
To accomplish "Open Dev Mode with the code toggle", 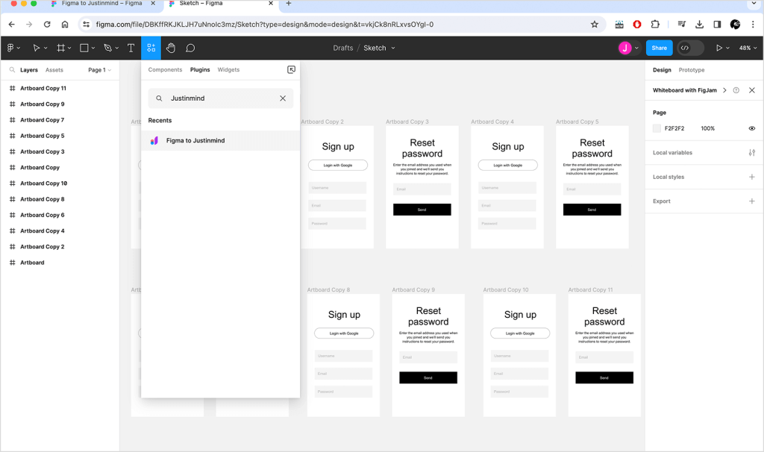I will [687, 48].
